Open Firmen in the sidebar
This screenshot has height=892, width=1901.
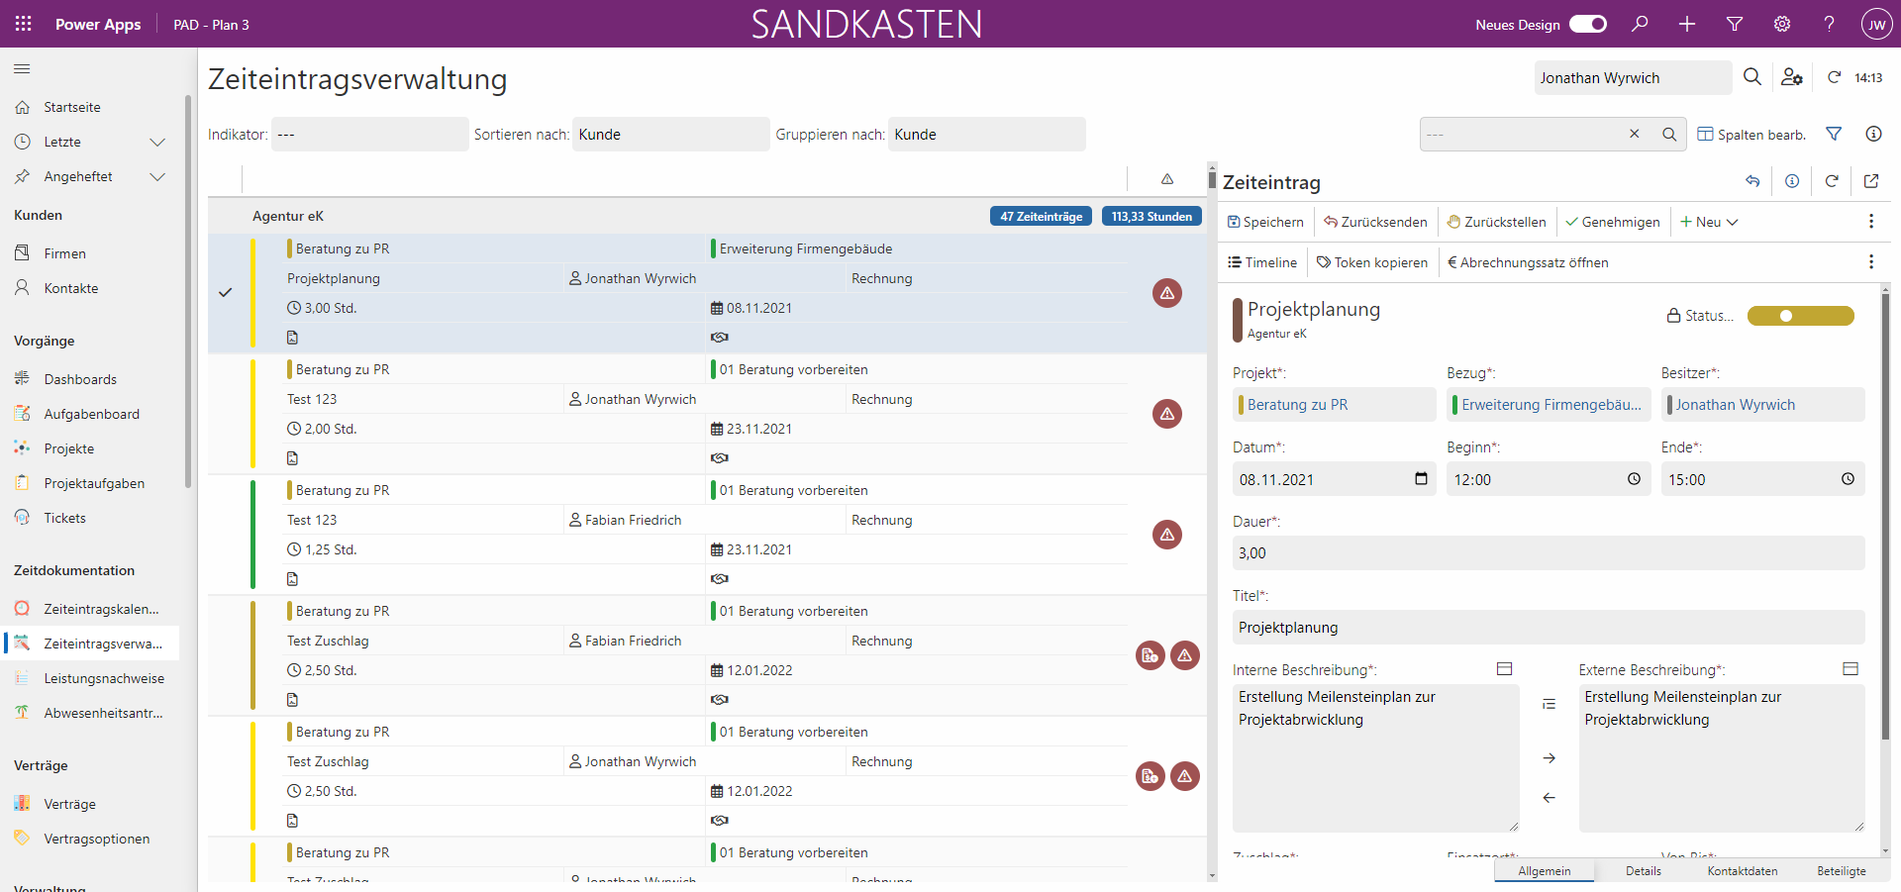(x=65, y=253)
